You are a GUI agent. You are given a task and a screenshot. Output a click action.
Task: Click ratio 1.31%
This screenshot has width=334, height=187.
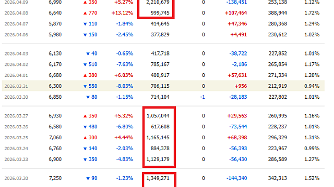point(312,138)
